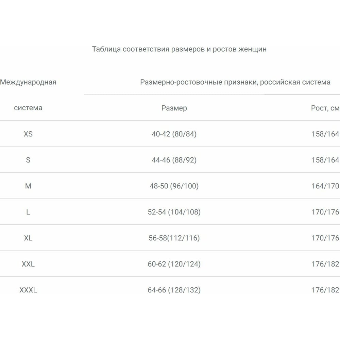Click the "Размерно-ростовочные признаки" header
Viewport: 340px width, 340px height.
point(235,82)
